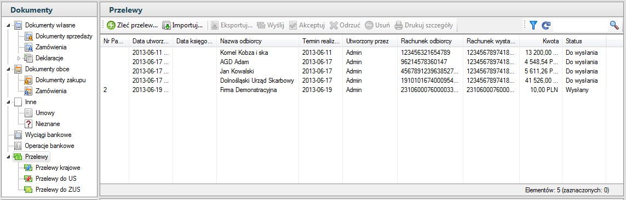The image size is (626, 200).
Task: Sort by Kwota column header
Action: (541, 41)
